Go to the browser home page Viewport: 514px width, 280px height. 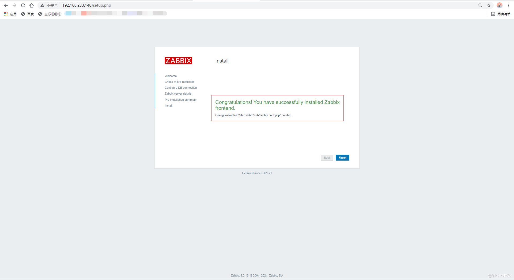tap(32, 5)
